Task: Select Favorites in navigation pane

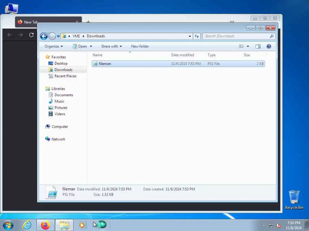Action: (59, 57)
